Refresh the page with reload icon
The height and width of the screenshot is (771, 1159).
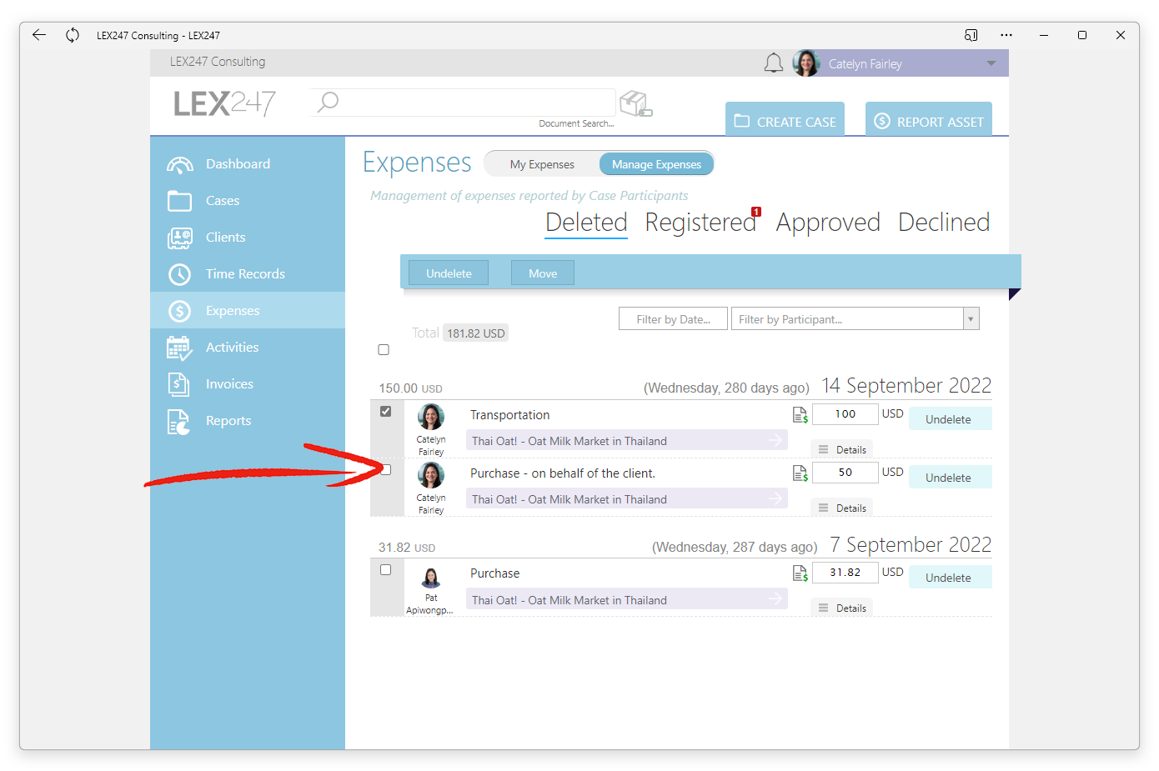73,35
